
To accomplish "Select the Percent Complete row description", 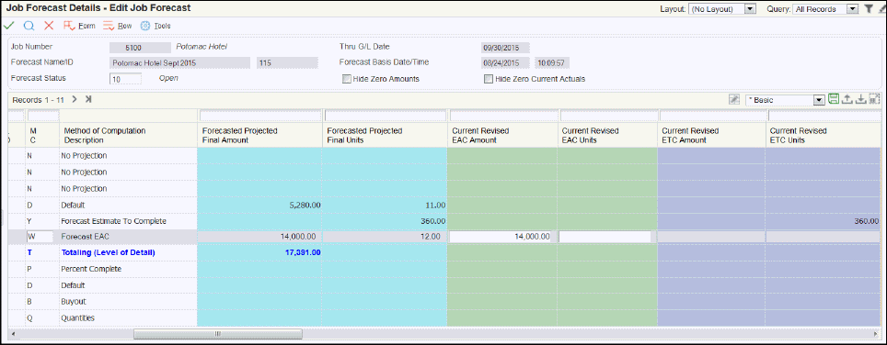I will 90,269.
